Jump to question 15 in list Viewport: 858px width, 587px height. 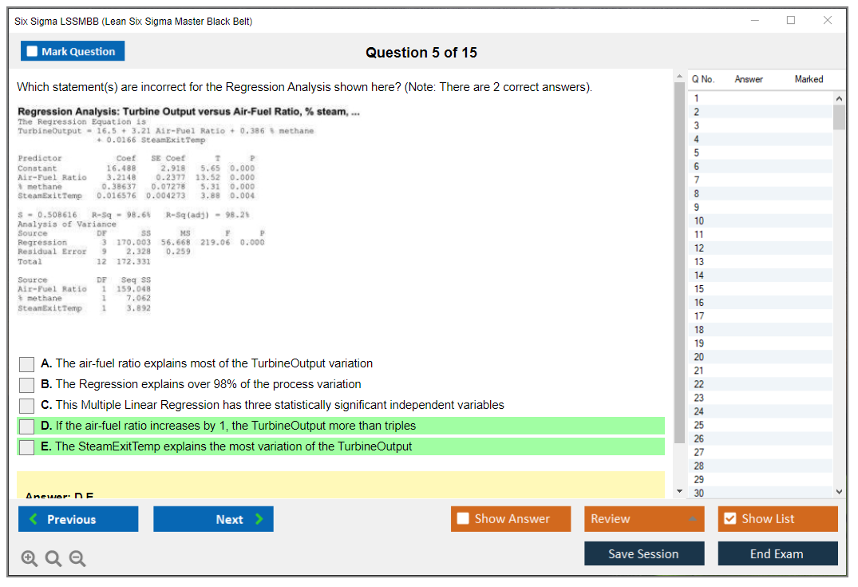[x=699, y=289]
